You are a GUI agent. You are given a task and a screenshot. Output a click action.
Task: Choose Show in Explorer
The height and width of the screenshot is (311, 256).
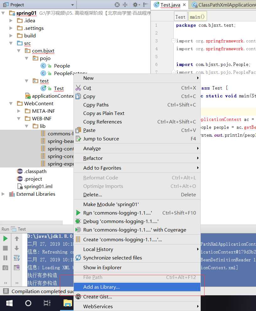[137, 268]
